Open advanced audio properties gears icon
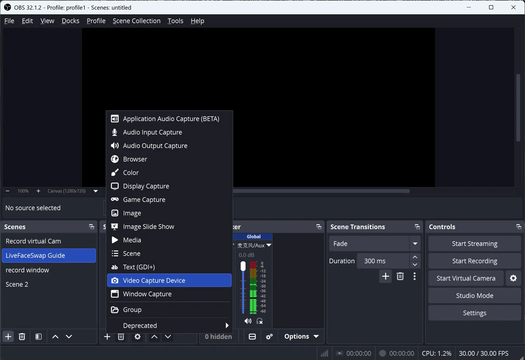 pyautogui.click(x=270, y=336)
